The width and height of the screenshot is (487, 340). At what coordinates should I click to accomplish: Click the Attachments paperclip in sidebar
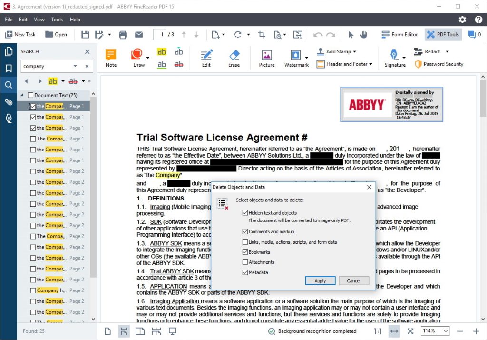click(8, 102)
